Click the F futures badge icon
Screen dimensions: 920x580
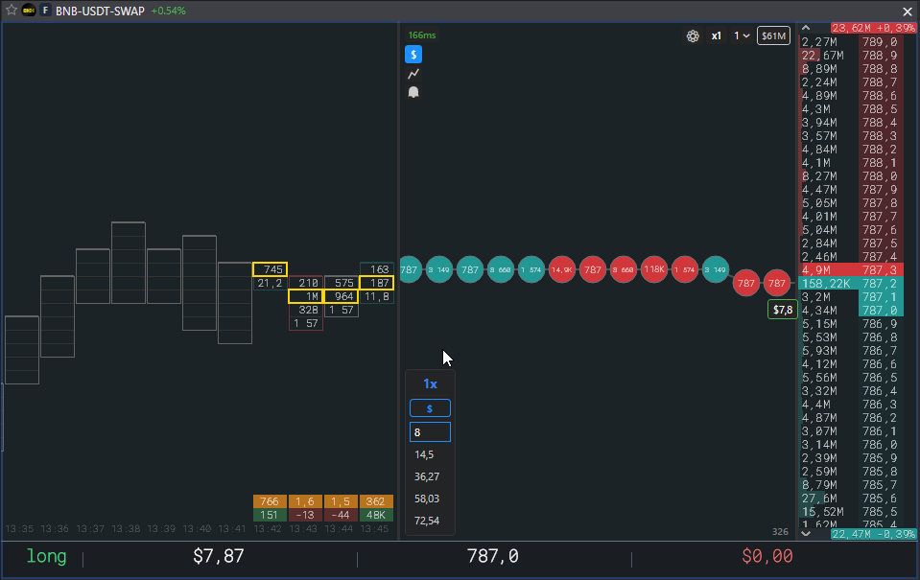pyautogui.click(x=45, y=11)
